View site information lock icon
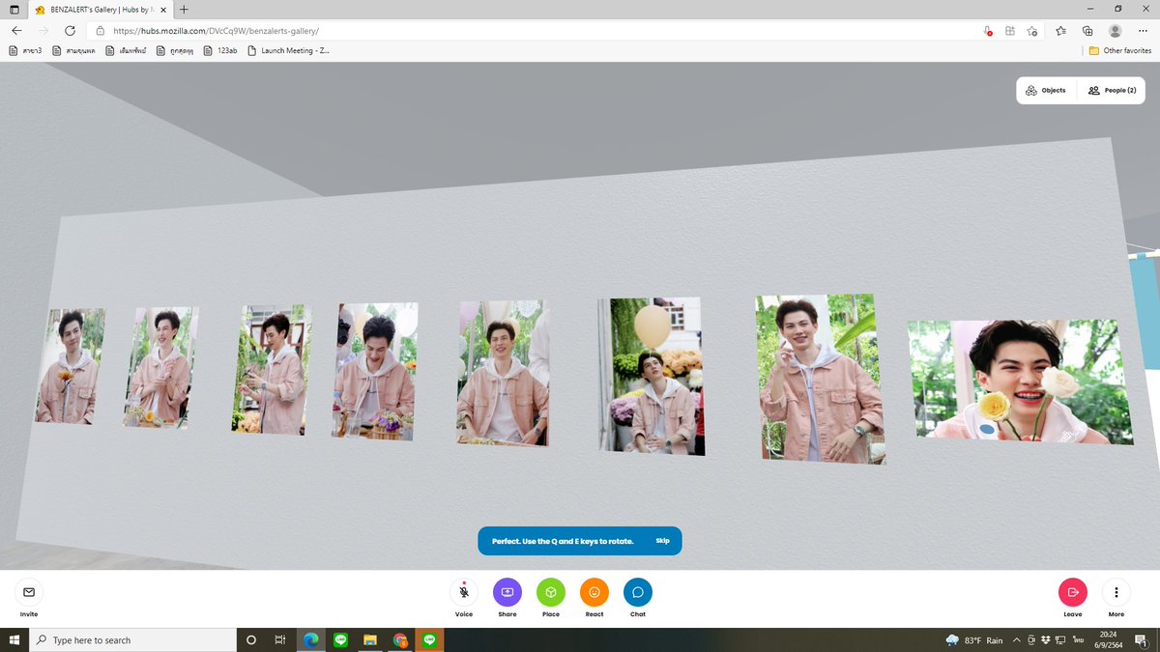 click(x=101, y=30)
